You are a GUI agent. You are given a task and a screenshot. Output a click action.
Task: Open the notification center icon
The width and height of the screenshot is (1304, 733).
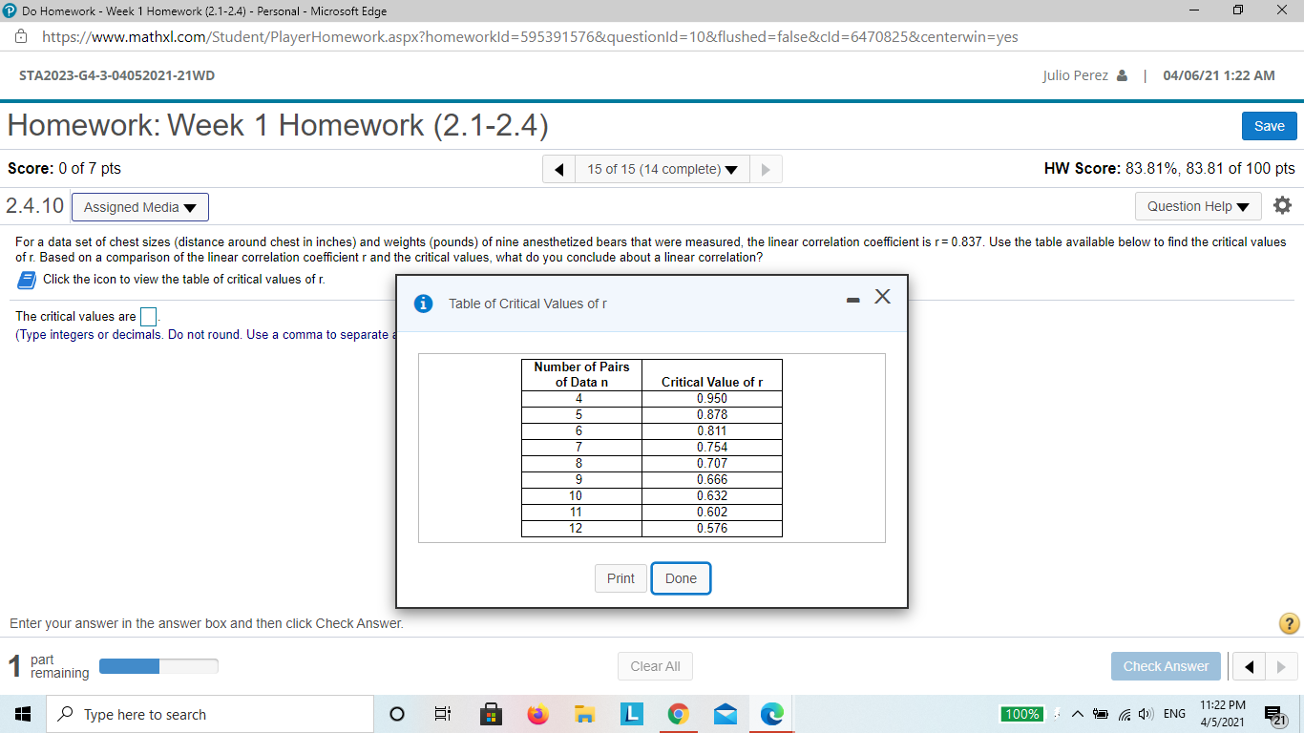pyautogui.click(x=1276, y=715)
